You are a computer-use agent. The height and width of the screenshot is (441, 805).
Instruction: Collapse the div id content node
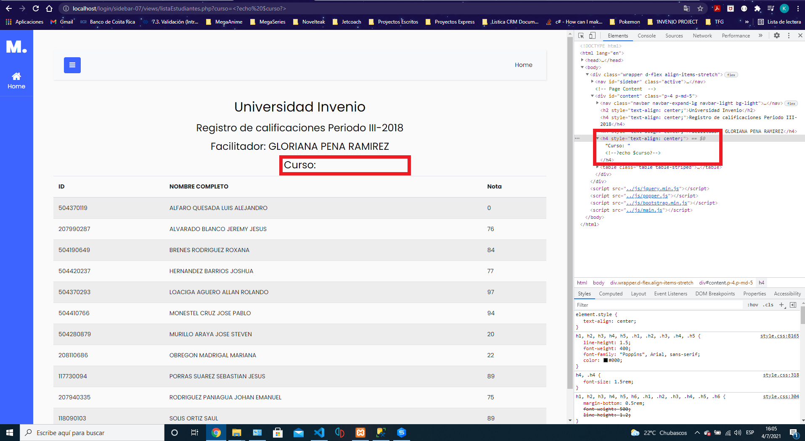point(593,96)
